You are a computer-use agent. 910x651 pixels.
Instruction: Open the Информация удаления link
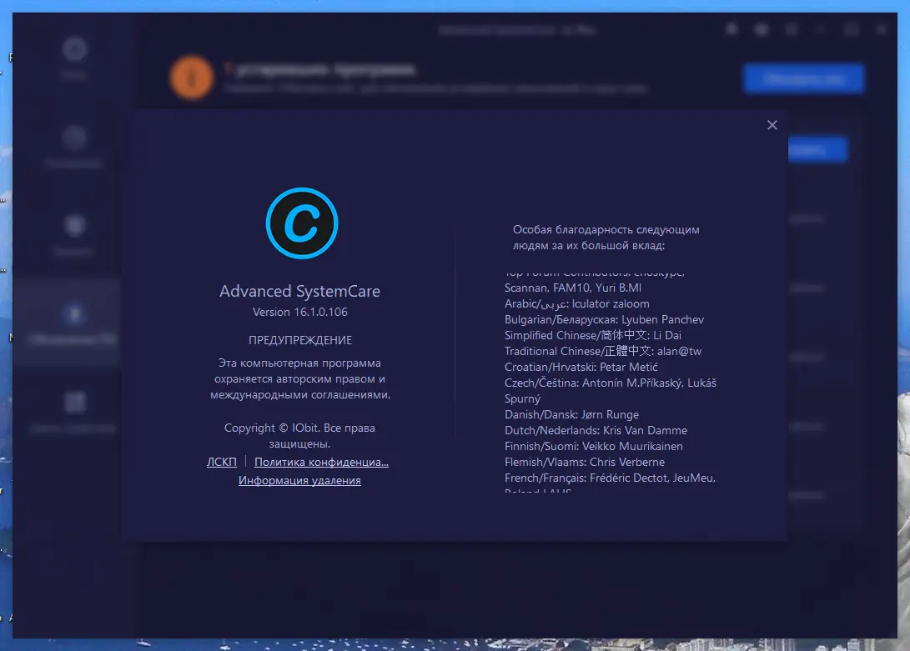[x=299, y=480]
